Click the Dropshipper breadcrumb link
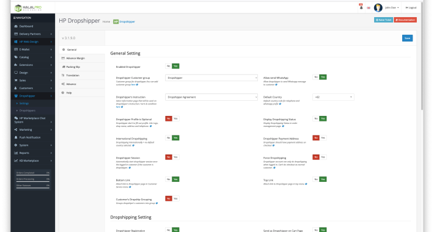 point(127,21)
